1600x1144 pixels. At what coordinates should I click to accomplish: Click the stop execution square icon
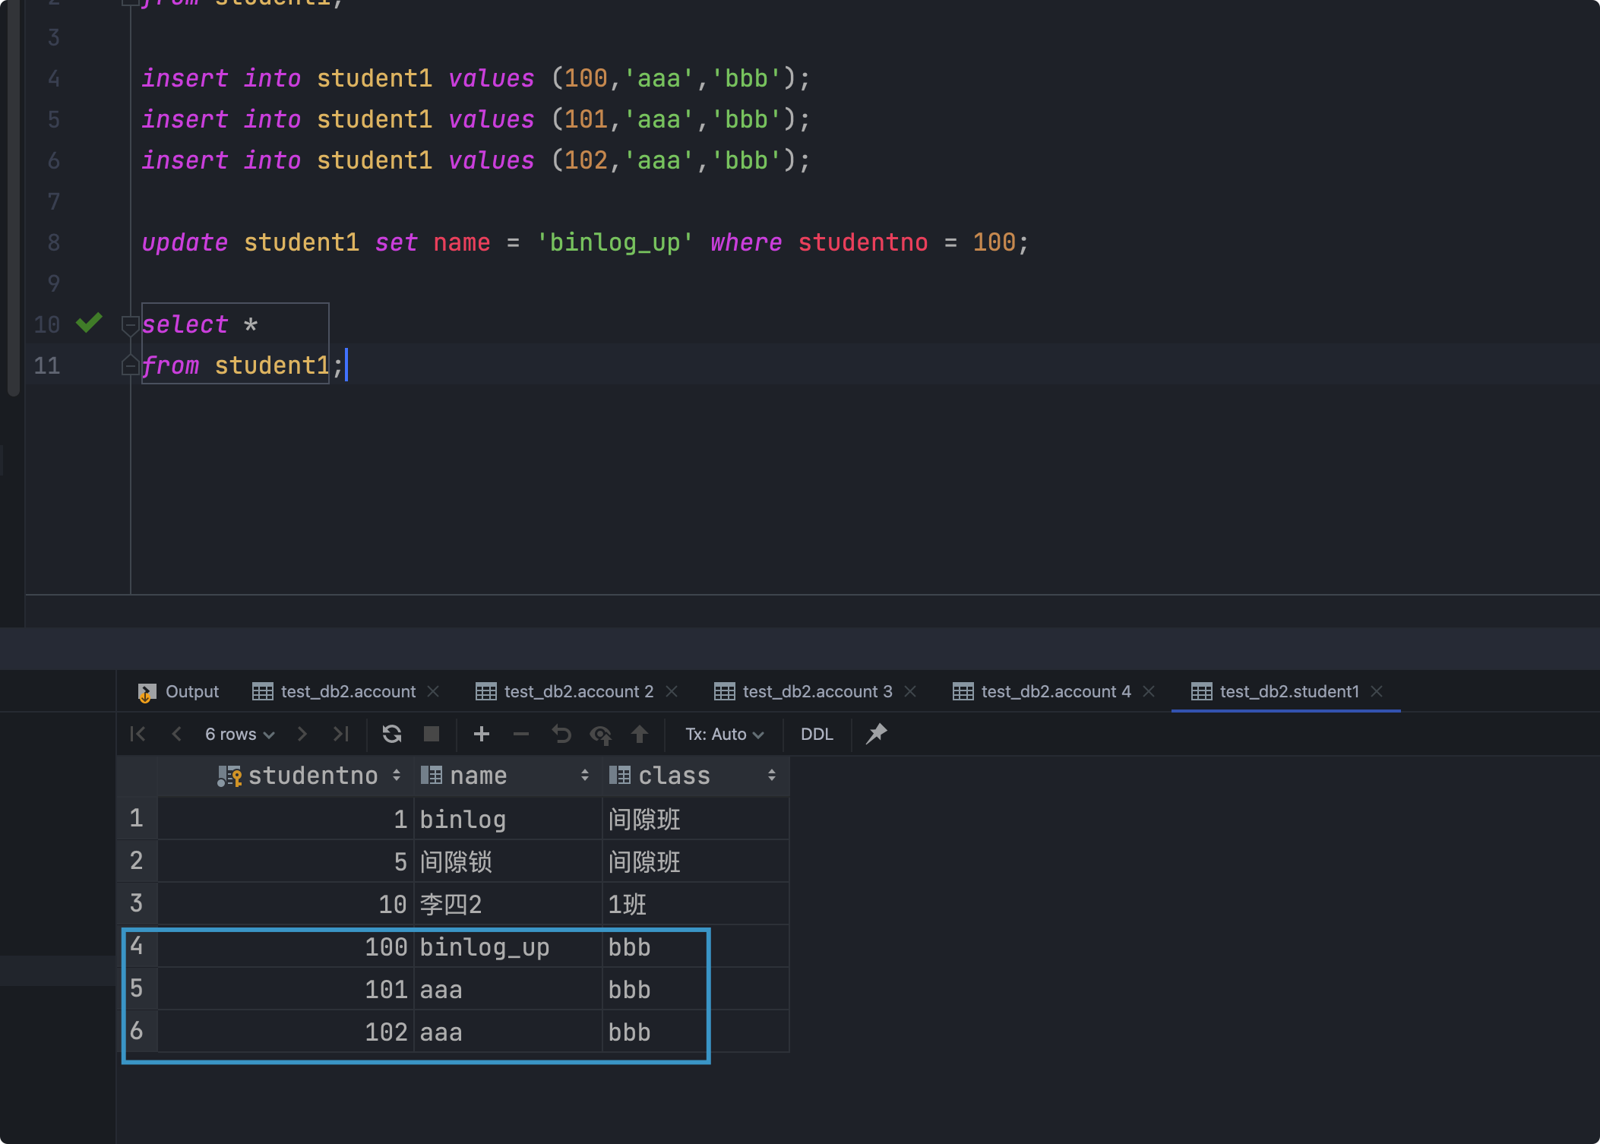coord(432,734)
